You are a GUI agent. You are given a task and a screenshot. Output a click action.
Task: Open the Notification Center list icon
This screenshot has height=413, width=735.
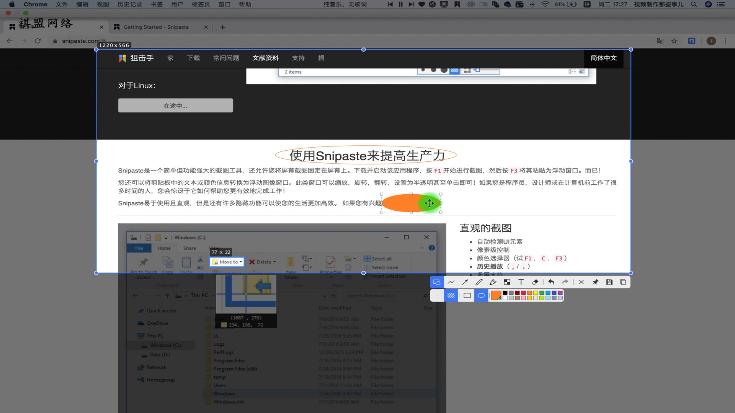721,4
